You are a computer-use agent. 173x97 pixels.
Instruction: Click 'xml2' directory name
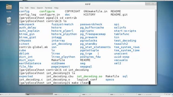click(x=118, y=63)
